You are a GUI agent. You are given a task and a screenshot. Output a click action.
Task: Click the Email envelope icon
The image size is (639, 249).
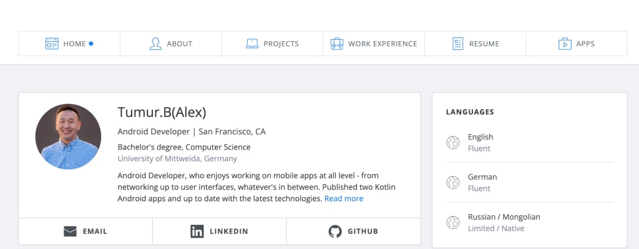click(70, 232)
